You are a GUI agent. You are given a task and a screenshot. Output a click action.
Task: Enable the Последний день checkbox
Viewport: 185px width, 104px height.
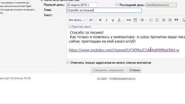coord(117,5)
